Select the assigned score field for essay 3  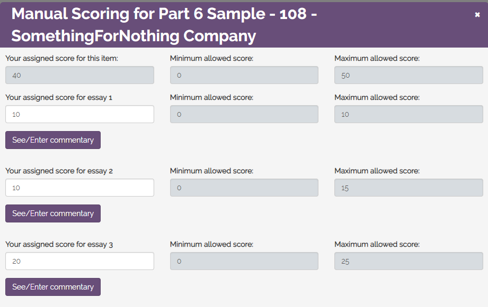tap(79, 261)
